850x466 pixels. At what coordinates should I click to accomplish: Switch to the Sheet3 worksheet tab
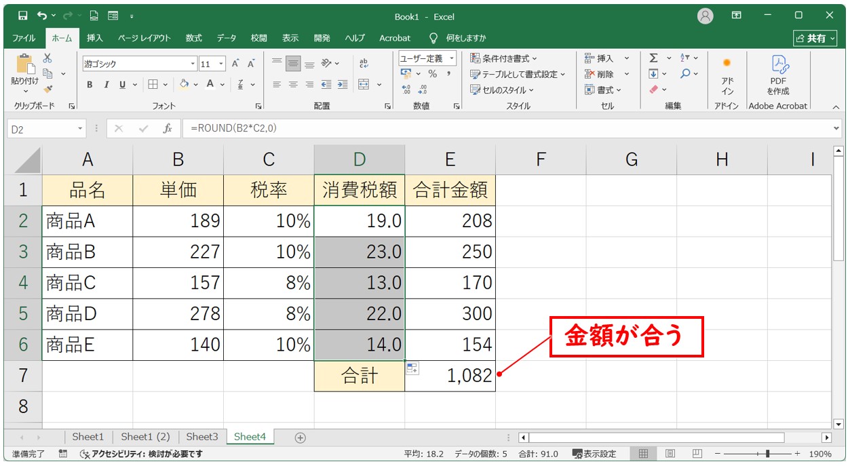201,437
